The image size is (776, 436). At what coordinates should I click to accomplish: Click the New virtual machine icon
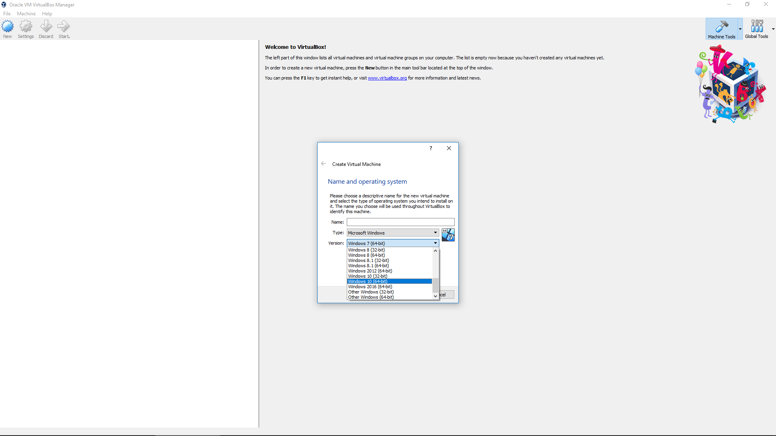(8, 27)
